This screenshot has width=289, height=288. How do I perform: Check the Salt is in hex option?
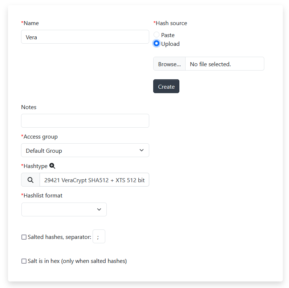click(x=24, y=261)
